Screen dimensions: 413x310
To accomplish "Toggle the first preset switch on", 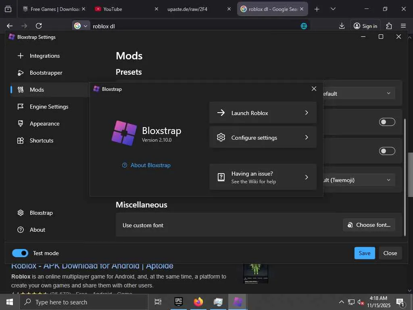I will point(387,122).
